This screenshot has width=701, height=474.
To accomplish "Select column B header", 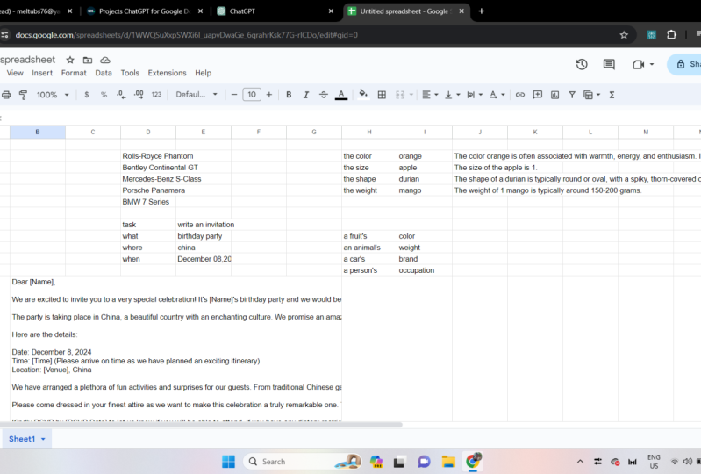I will (x=38, y=132).
